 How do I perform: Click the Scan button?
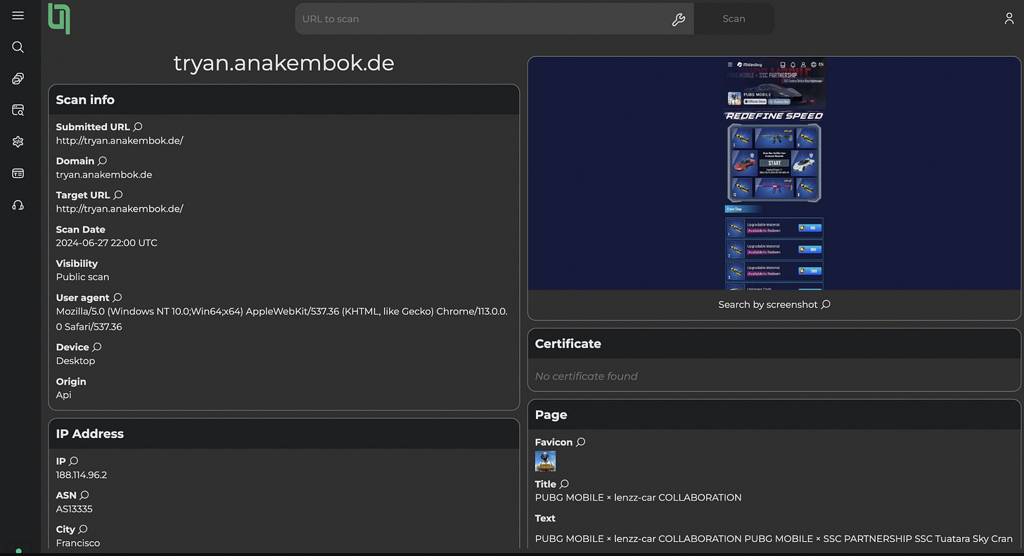pyautogui.click(x=734, y=19)
